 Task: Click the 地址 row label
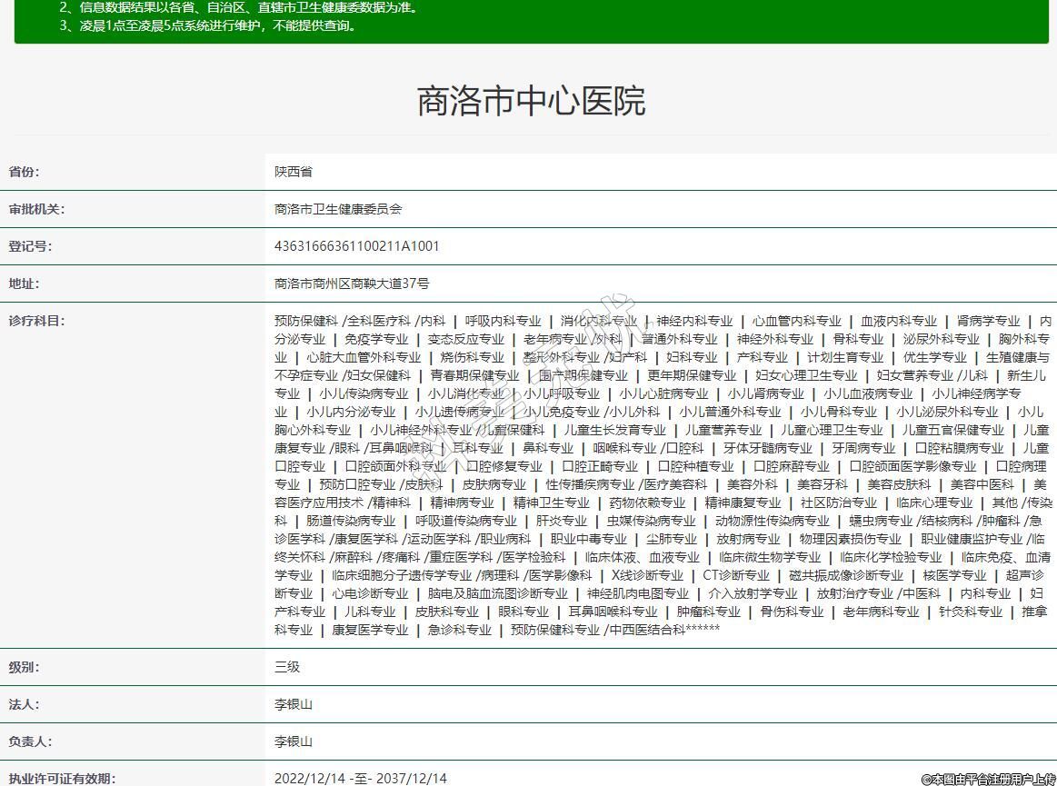click(x=24, y=284)
